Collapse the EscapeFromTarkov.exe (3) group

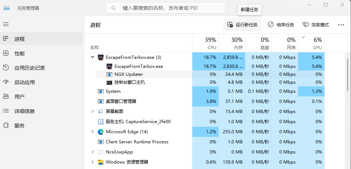92,57
